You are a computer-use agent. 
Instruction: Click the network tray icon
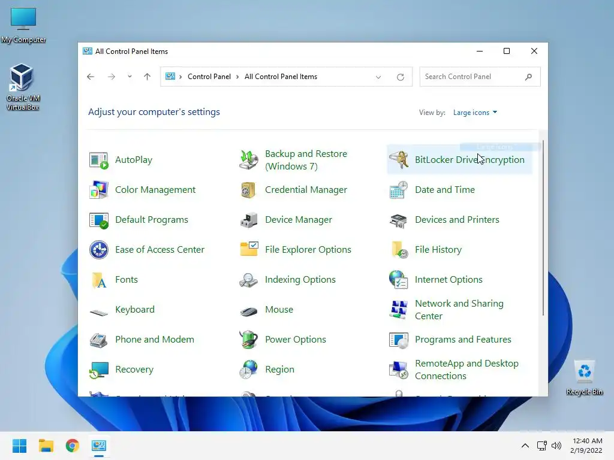[x=542, y=446]
